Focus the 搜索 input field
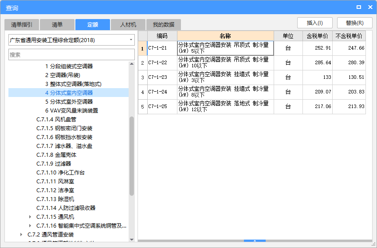377x248 pixels. tap(72, 55)
